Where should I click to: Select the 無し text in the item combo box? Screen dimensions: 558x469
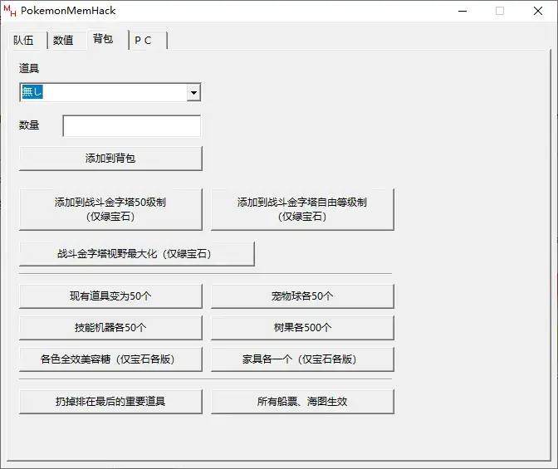(x=32, y=92)
